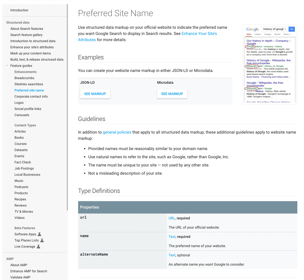This screenshot has height=280, width=304.
Task: Click SEE MARKUP under JSON-LD
Action: coord(95,94)
